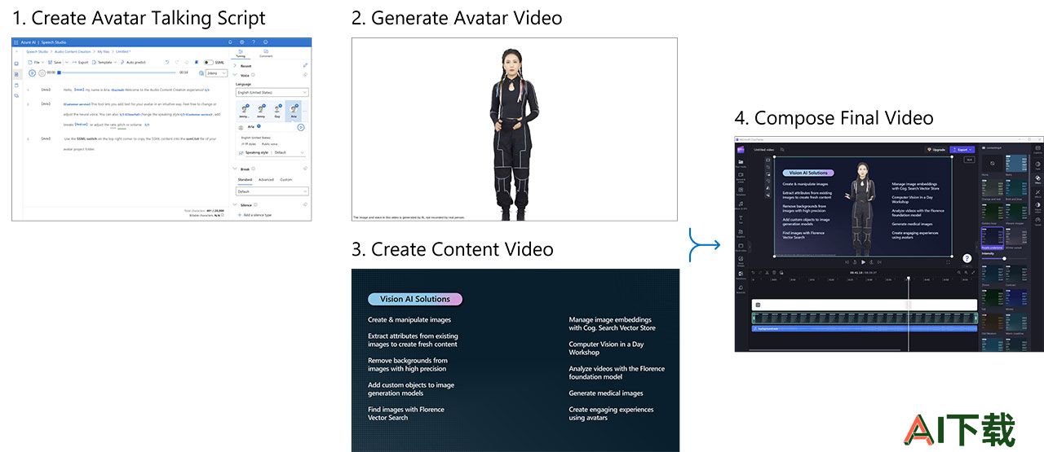Open the Effects panel in Clipchamp
Screen dimensions: 1044x452
coord(1037,194)
